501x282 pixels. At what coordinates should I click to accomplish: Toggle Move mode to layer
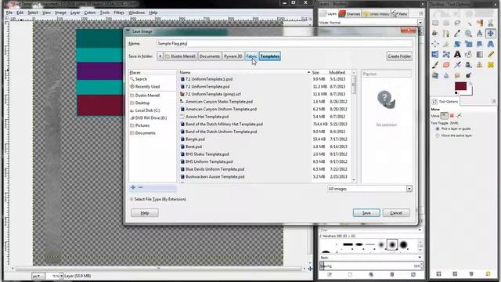click(x=444, y=116)
